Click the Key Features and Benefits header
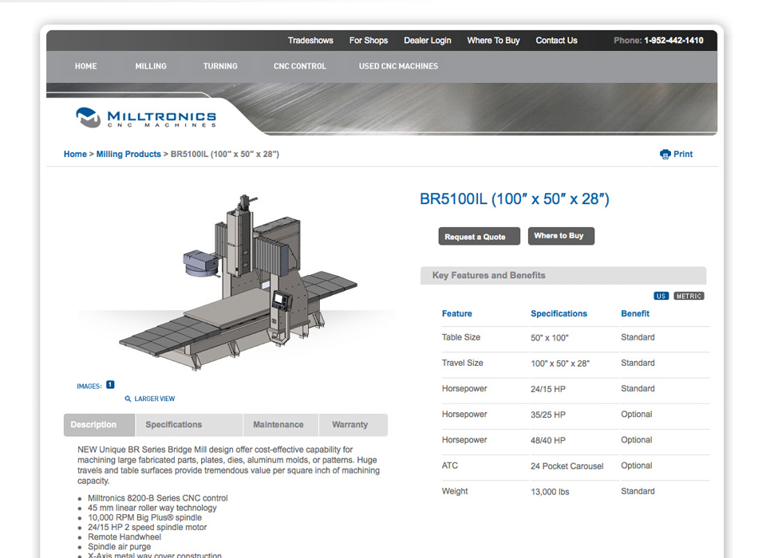This screenshot has width=766, height=558. 563,275
